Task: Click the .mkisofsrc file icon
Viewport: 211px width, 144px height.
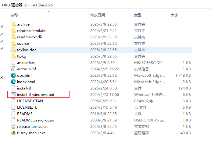Action: point(13,63)
